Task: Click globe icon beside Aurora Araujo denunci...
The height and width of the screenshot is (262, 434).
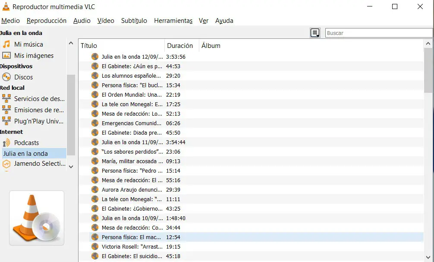Action: (95, 190)
